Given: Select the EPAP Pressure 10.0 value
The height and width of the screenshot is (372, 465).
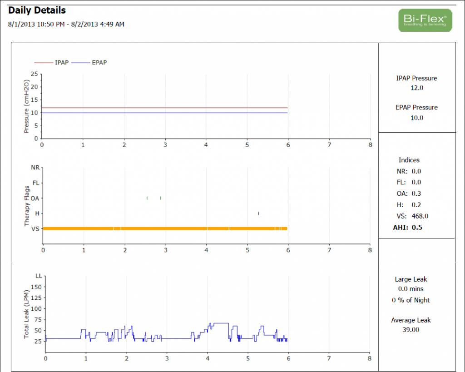Looking at the screenshot, I should (416, 118).
